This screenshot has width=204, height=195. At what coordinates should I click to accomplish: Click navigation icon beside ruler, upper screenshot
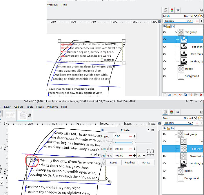pos(159,21)
